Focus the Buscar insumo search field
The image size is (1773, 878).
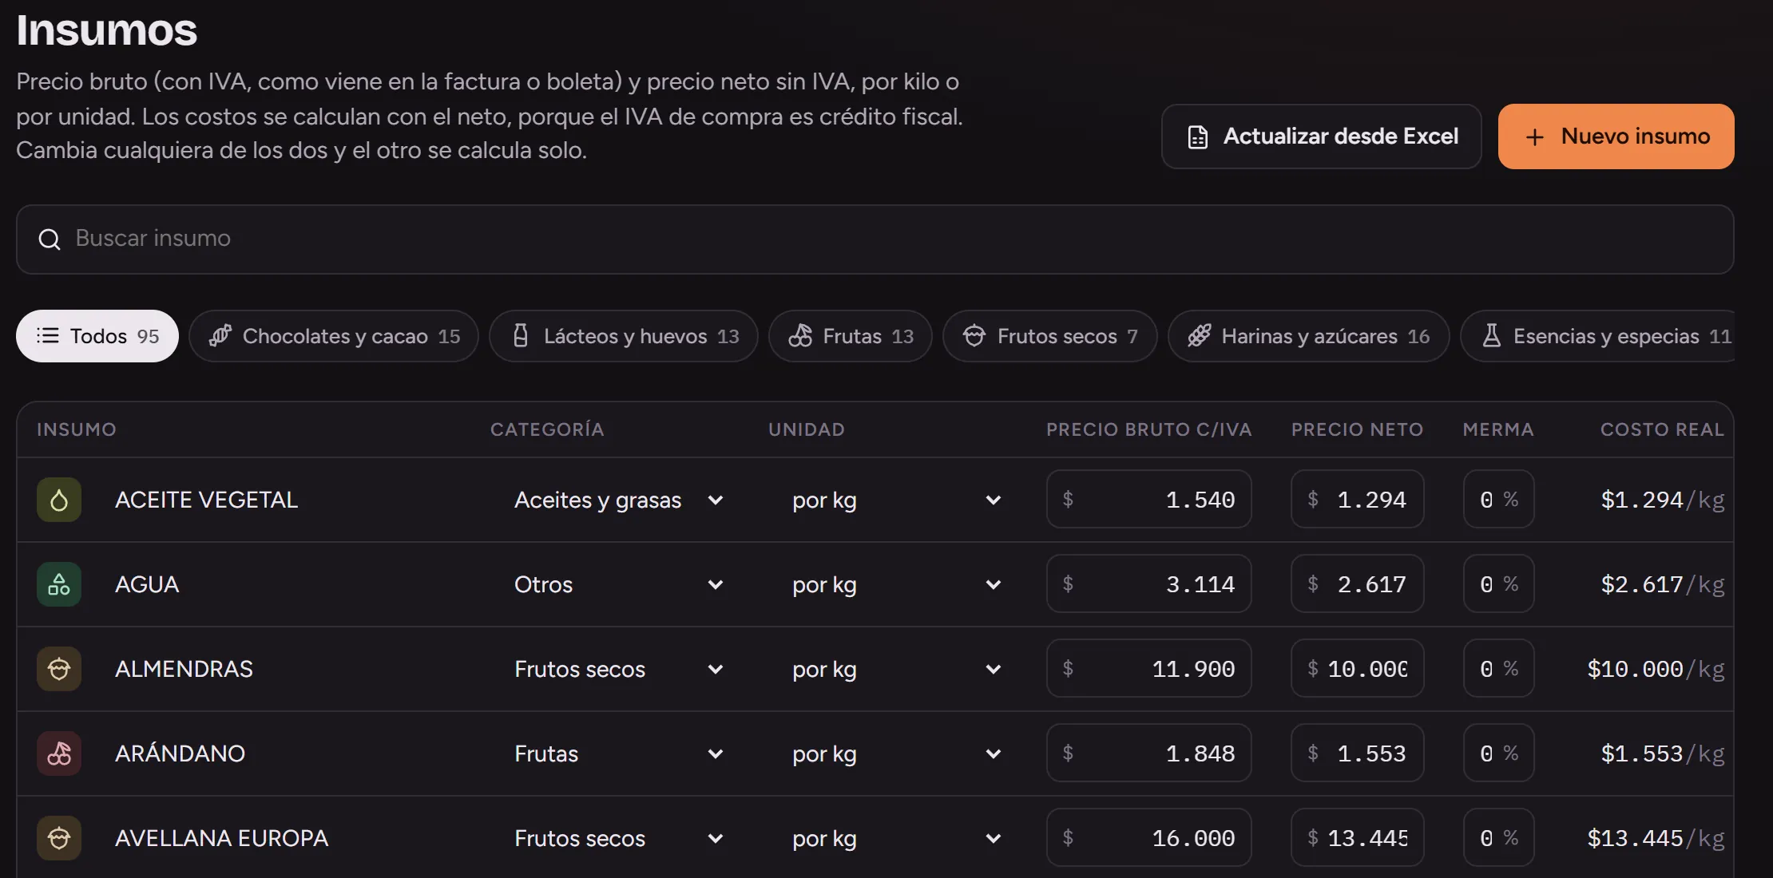coord(875,239)
